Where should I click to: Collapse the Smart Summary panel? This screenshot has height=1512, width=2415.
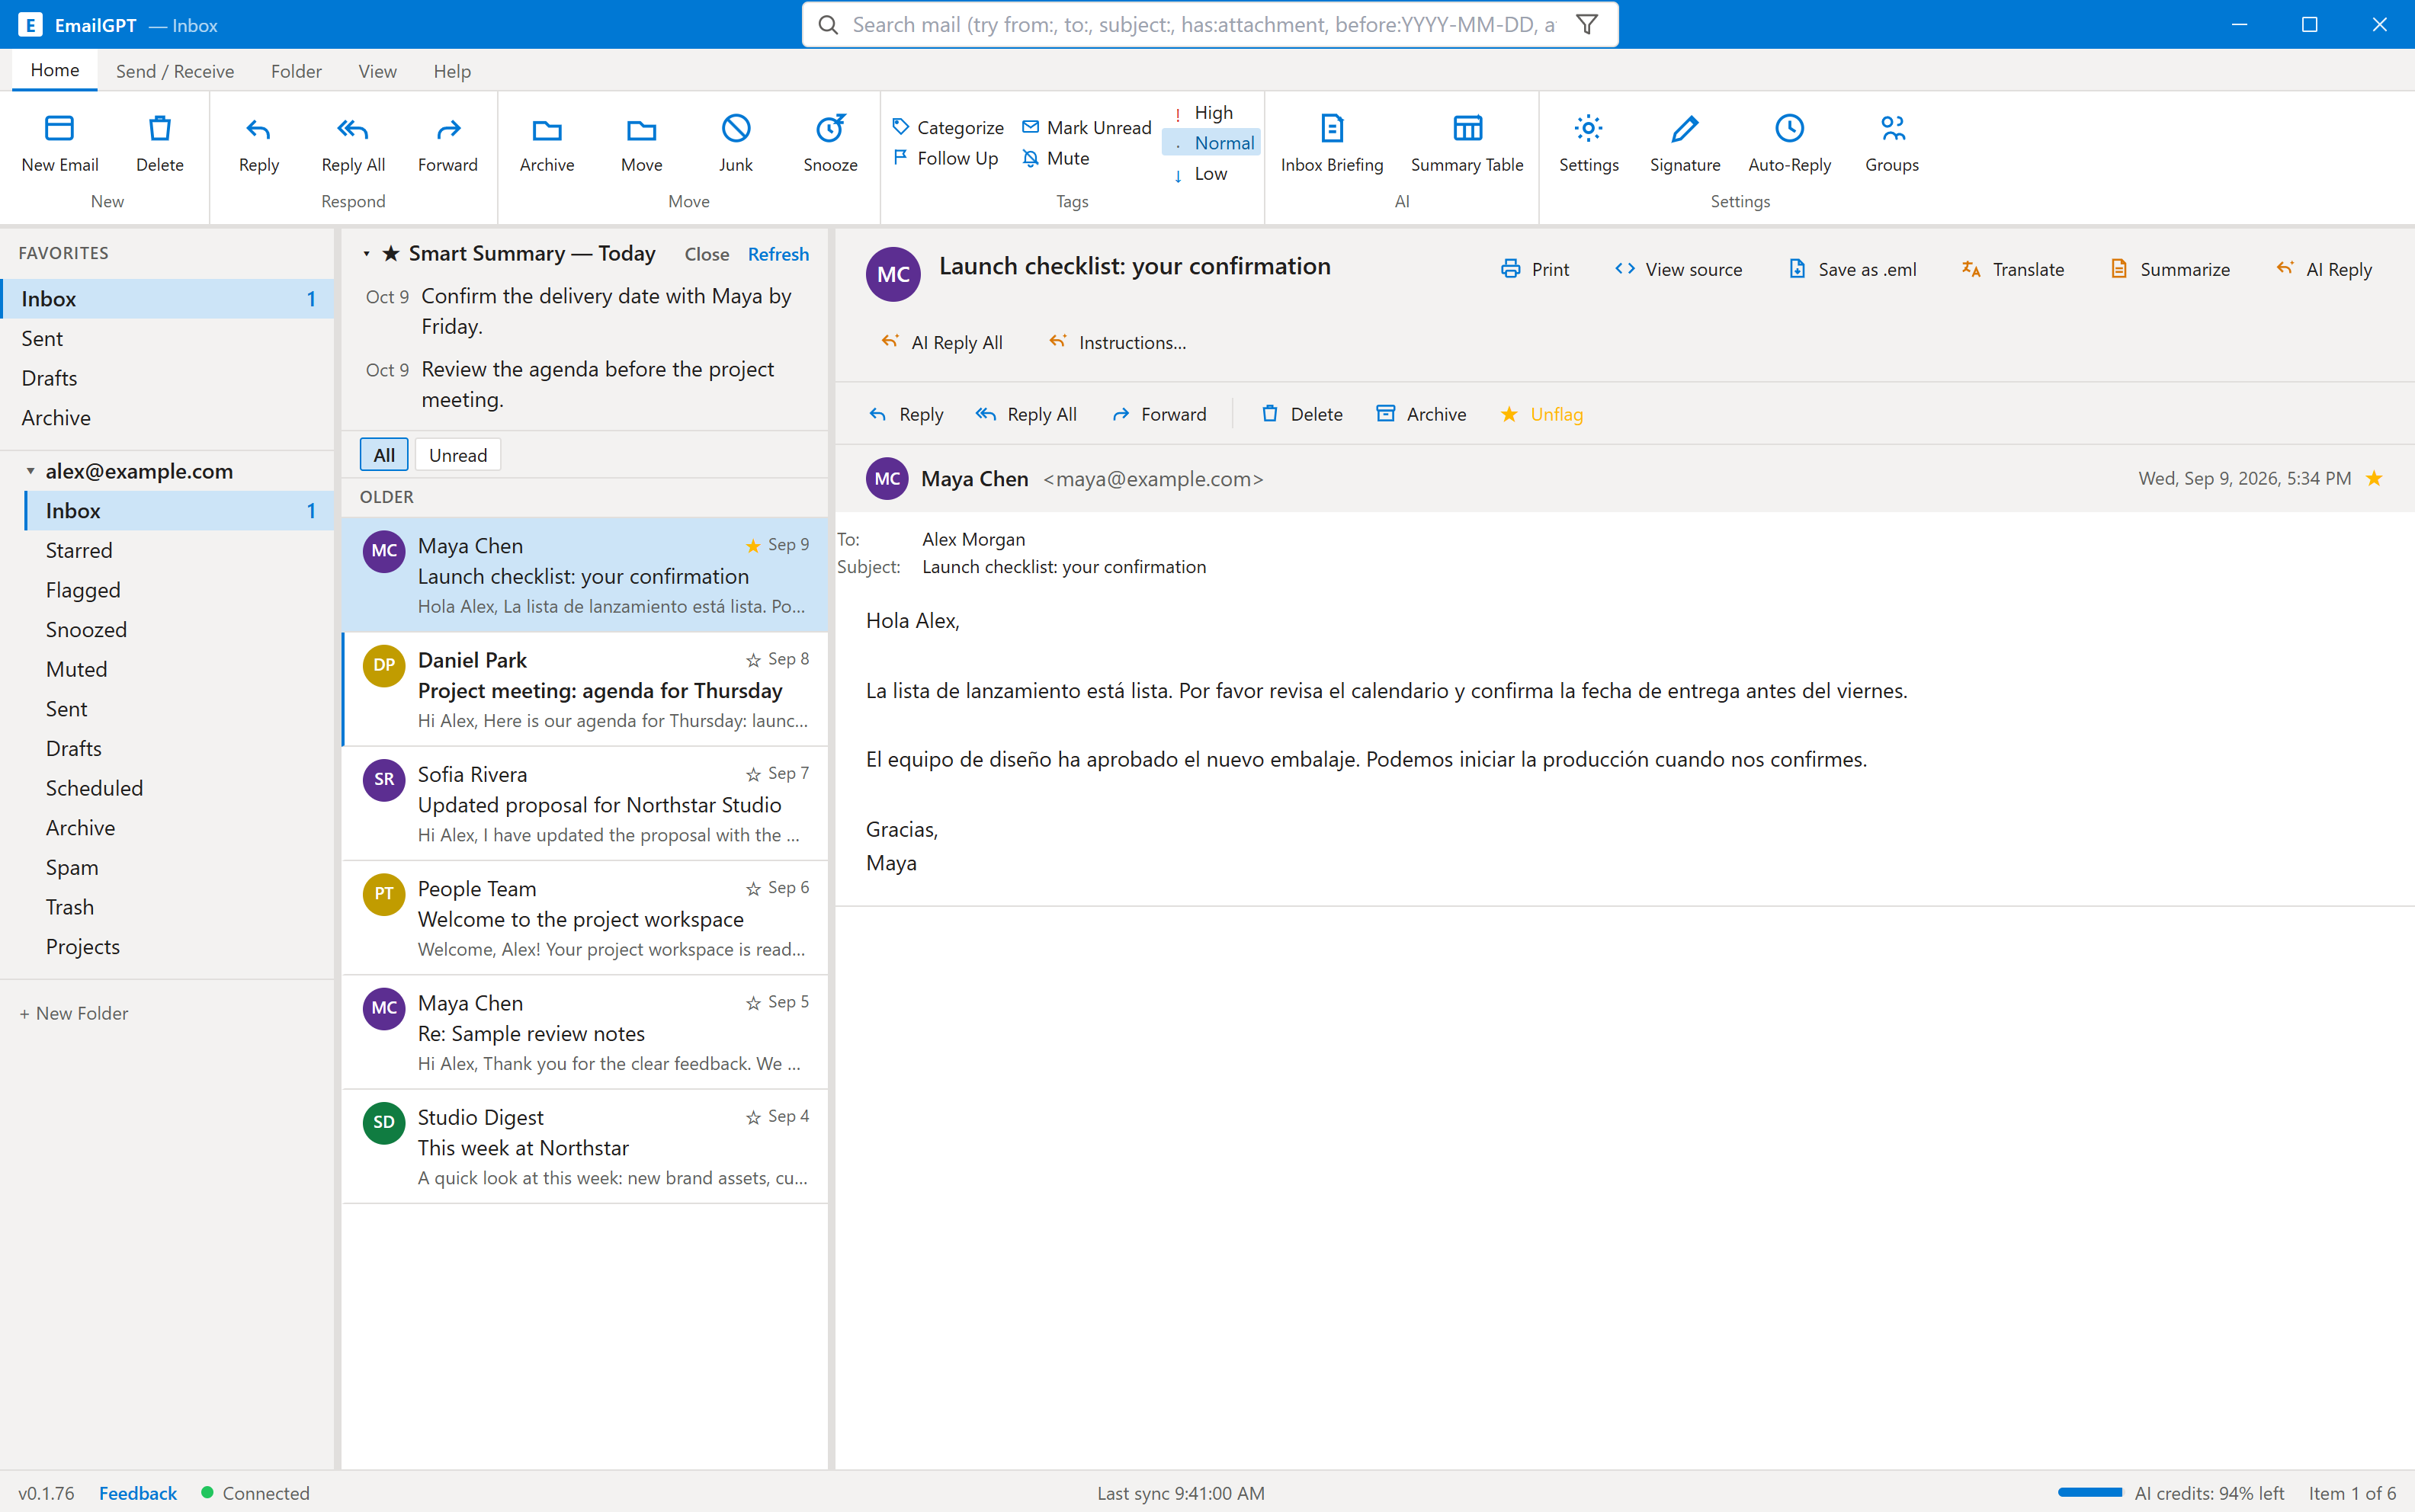[x=366, y=254]
